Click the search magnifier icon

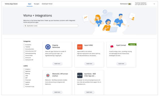pyautogui.click(x=25, y=26)
